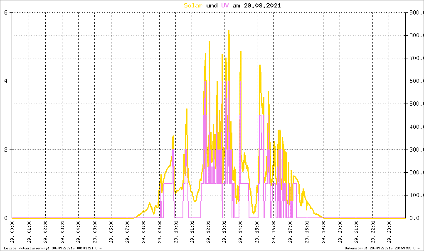This screenshot has height=251, width=424.
Task: Click the highest yellow solar peak after 13:01
Action: [229, 31]
